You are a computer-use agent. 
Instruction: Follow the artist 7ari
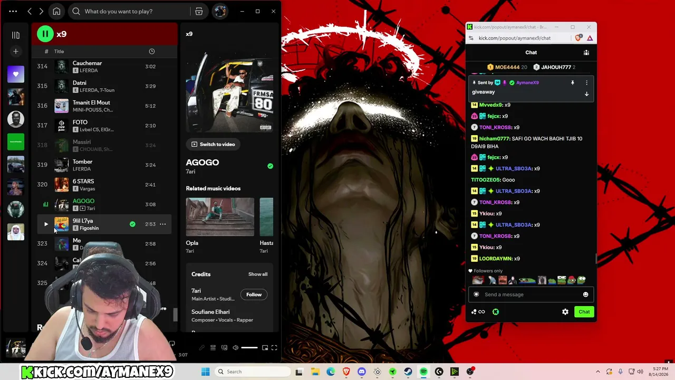254,294
